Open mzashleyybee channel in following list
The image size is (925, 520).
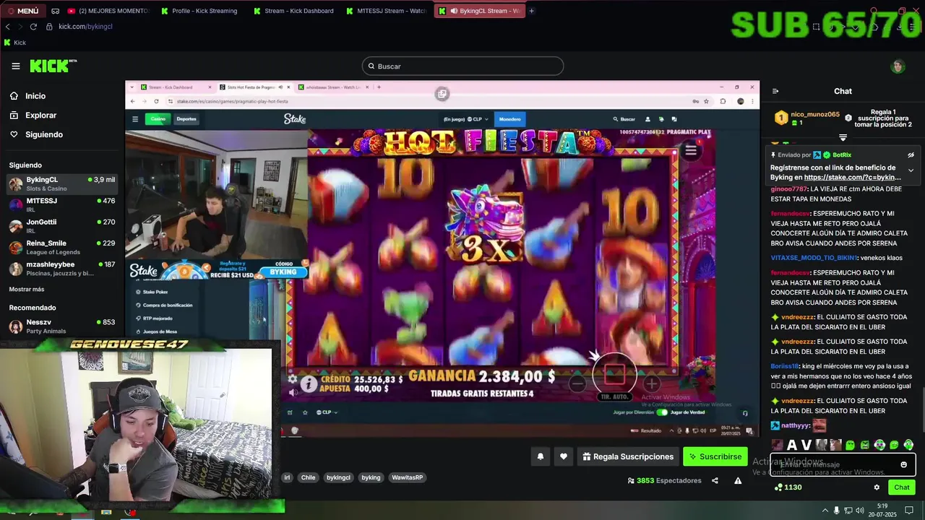click(61, 269)
